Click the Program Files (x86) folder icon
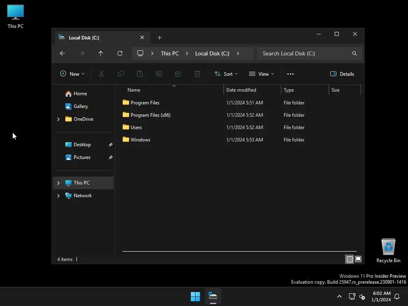Viewport: 408px width, 306px height. click(x=126, y=115)
